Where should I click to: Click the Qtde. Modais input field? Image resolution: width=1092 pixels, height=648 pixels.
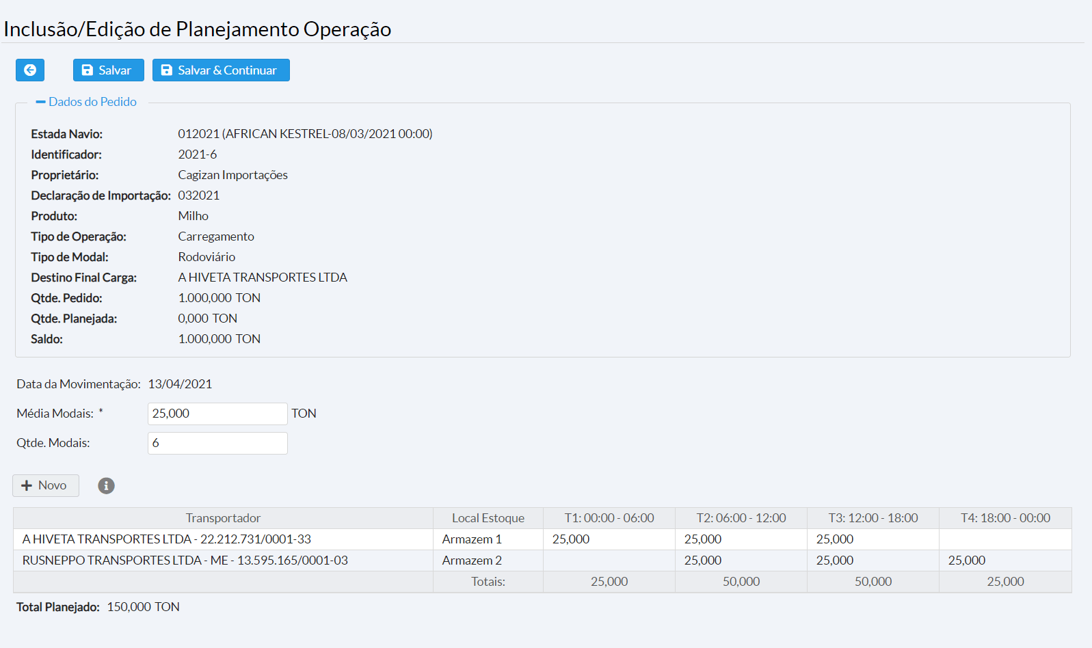coord(217,443)
